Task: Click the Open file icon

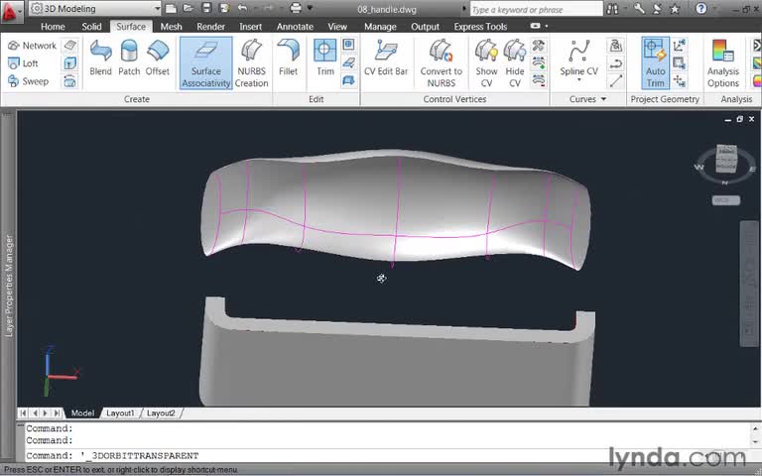Action: pos(189,8)
